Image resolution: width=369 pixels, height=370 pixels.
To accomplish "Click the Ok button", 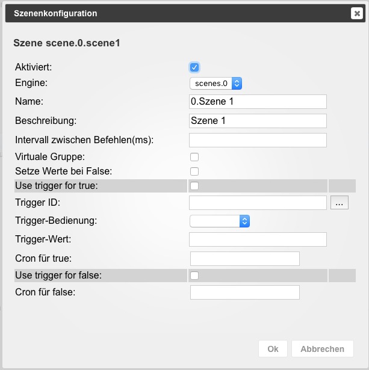I will (273, 349).
